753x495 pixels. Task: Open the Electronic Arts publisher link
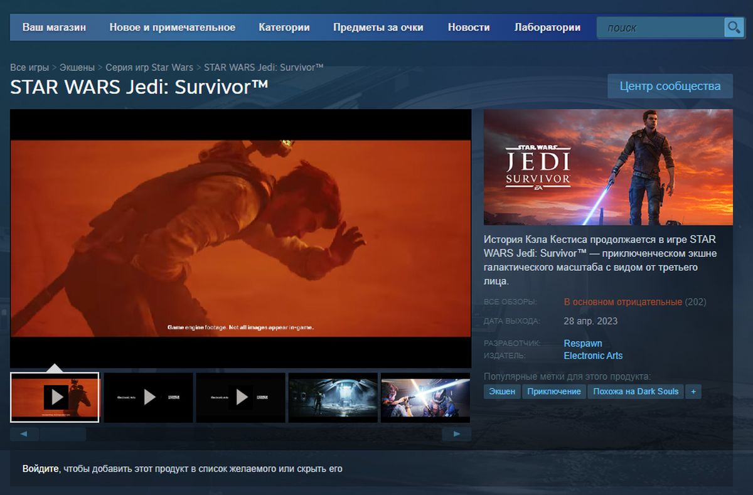coord(594,356)
